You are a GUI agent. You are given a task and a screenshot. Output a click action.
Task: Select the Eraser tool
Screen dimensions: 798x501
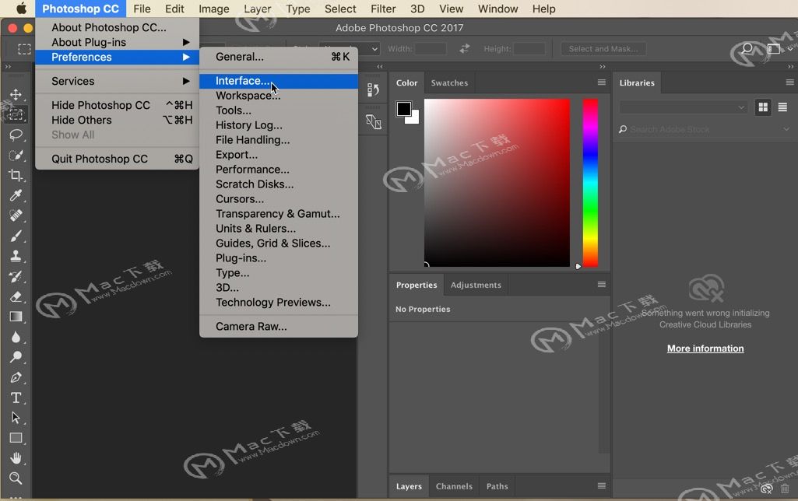tap(16, 296)
